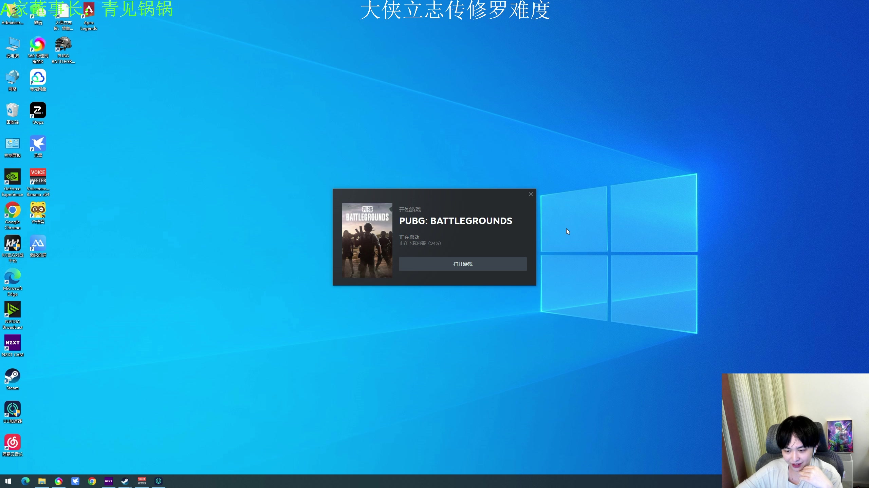Open the 此电脑 desktop icon
Image resolution: width=869 pixels, height=488 pixels.
click(x=13, y=47)
